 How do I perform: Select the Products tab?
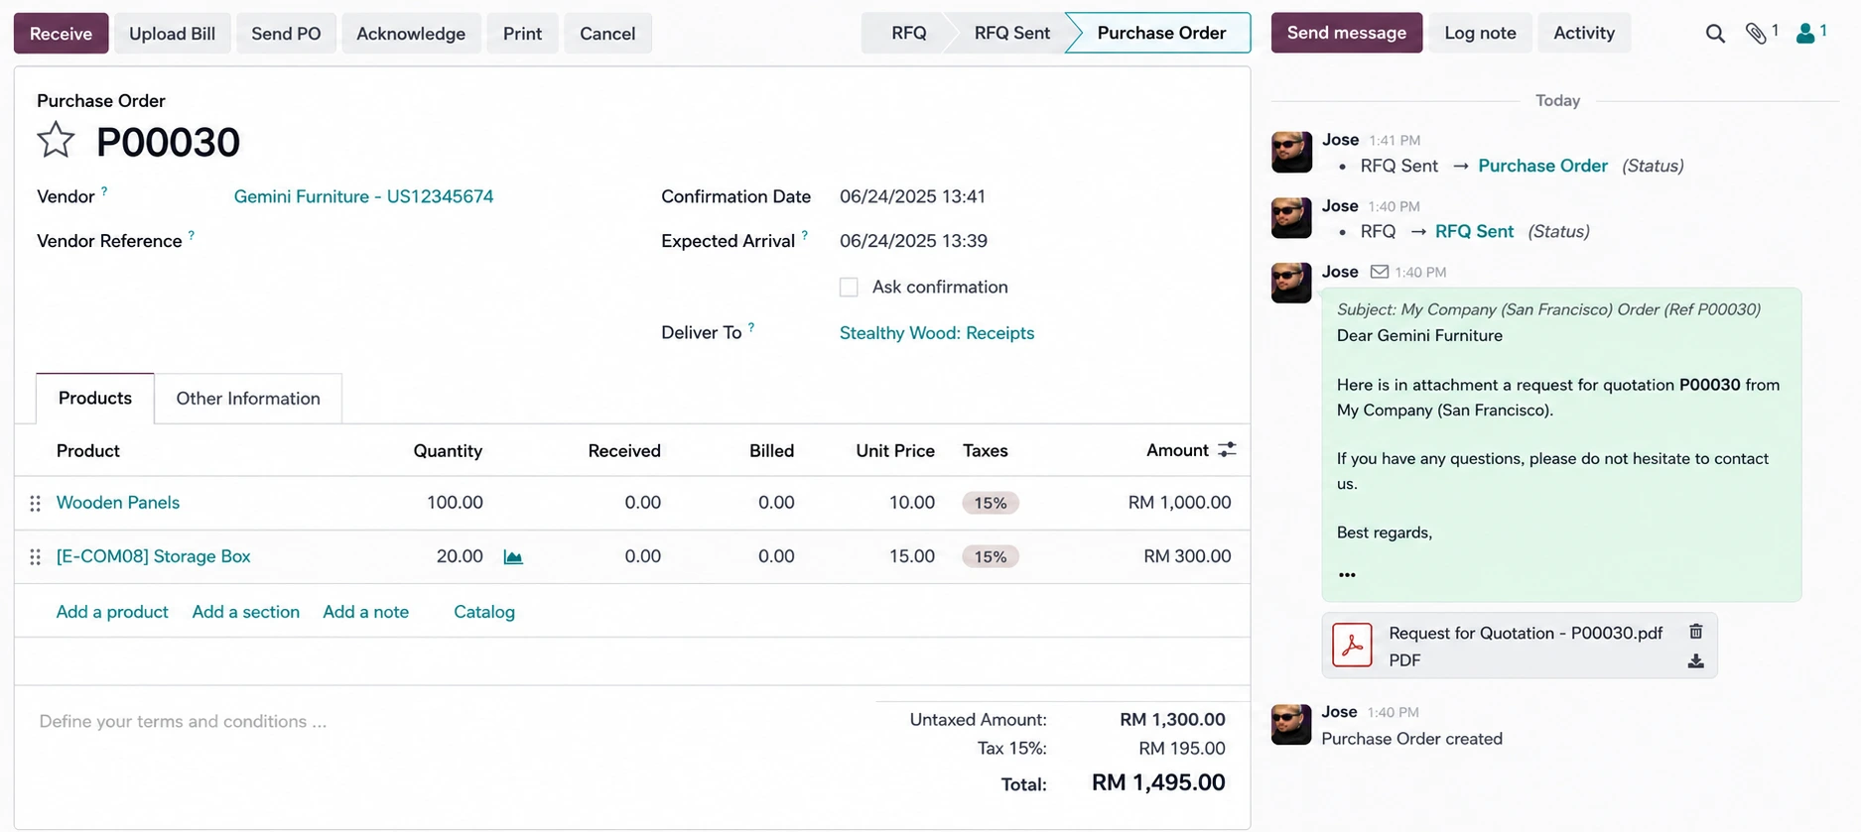tap(95, 398)
